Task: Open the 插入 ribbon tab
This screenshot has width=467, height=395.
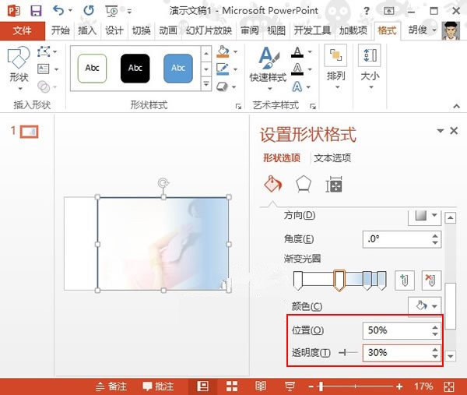Action: coord(88,30)
